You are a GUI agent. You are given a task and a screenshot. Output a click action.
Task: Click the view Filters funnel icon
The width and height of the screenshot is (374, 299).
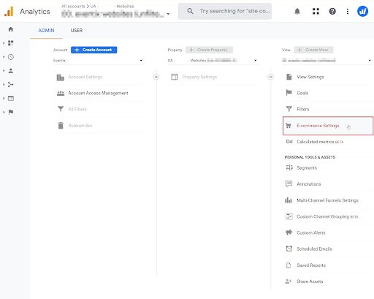click(289, 109)
